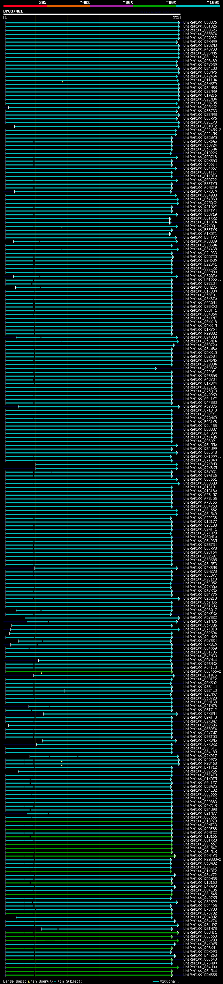Select hit label UniRef100_Q6TYI7
The image size is (223, 984).
coord(200,172)
